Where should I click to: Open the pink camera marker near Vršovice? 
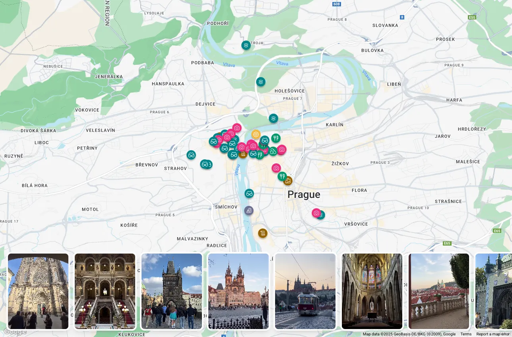click(x=316, y=213)
